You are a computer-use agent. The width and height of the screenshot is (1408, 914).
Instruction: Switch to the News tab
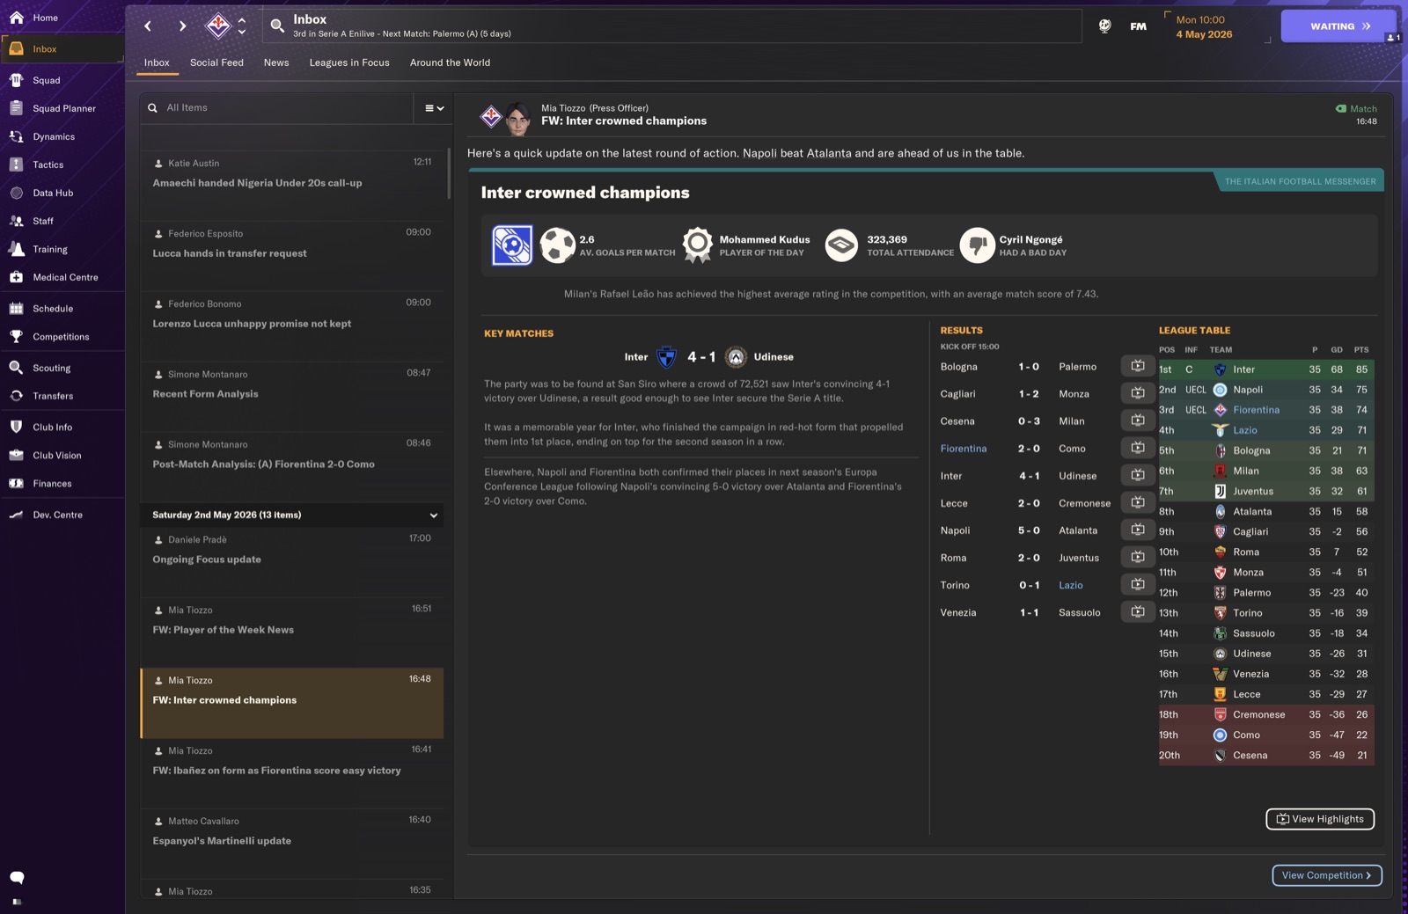tap(276, 62)
